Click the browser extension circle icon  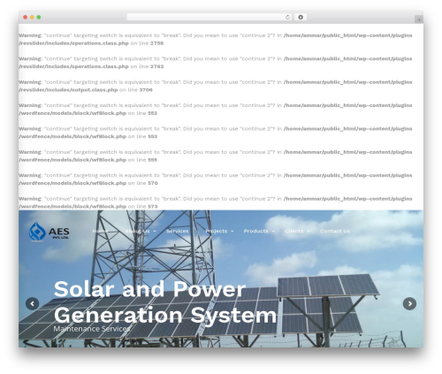pos(301,18)
